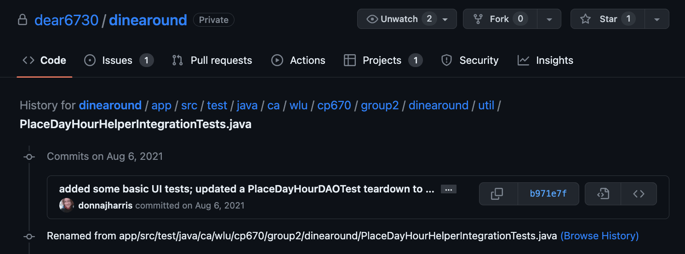
Task: Star the dinearound repository
Action: coord(607,19)
